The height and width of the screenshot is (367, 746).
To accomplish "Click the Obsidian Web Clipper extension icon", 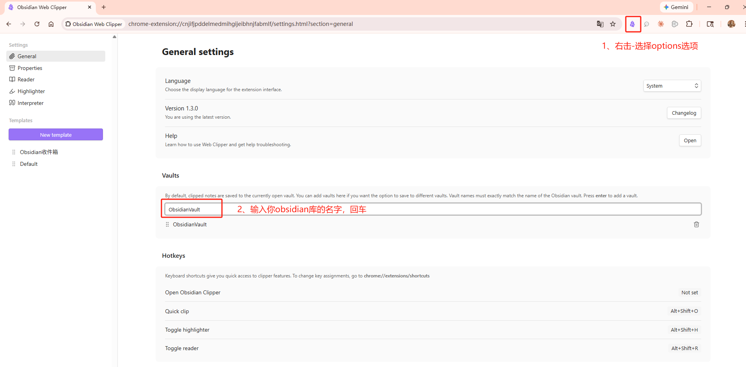I will pyautogui.click(x=632, y=24).
